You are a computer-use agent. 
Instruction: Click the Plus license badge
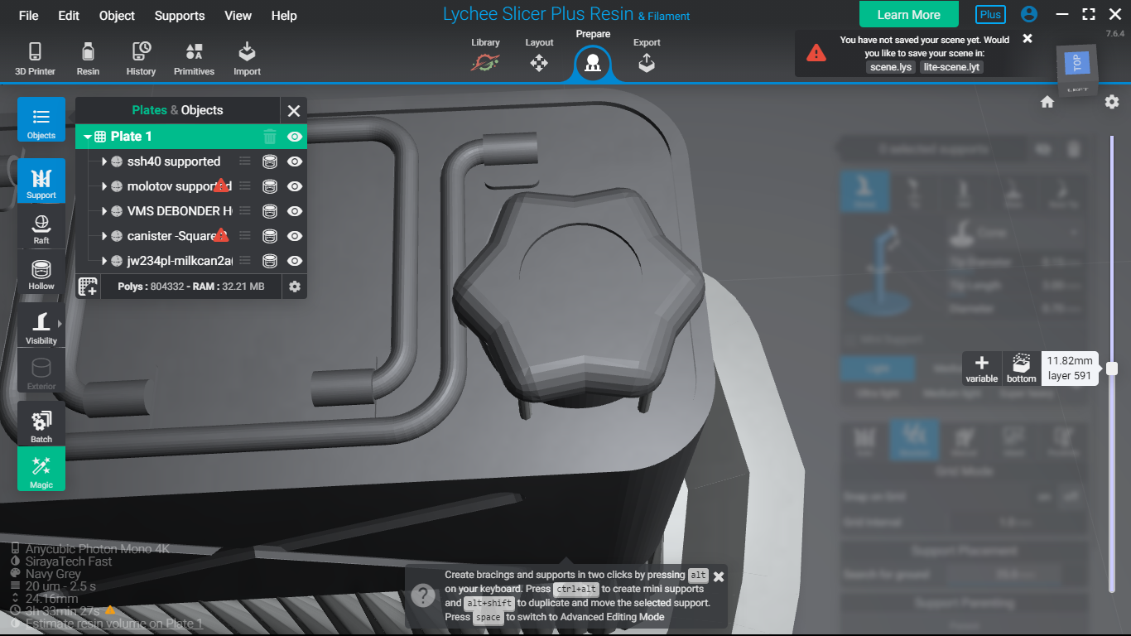pyautogui.click(x=990, y=15)
